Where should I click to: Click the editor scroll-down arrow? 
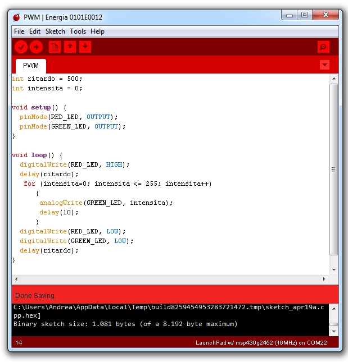pyautogui.click(x=334, y=269)
